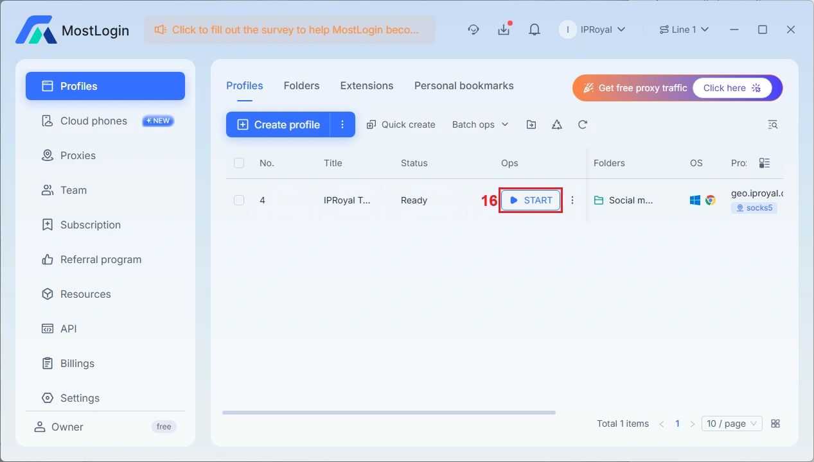Click the IPRoyal account avatar
The width and height of the screenshot is (814, 462).
pyautogui.click(x=567, y=30)
